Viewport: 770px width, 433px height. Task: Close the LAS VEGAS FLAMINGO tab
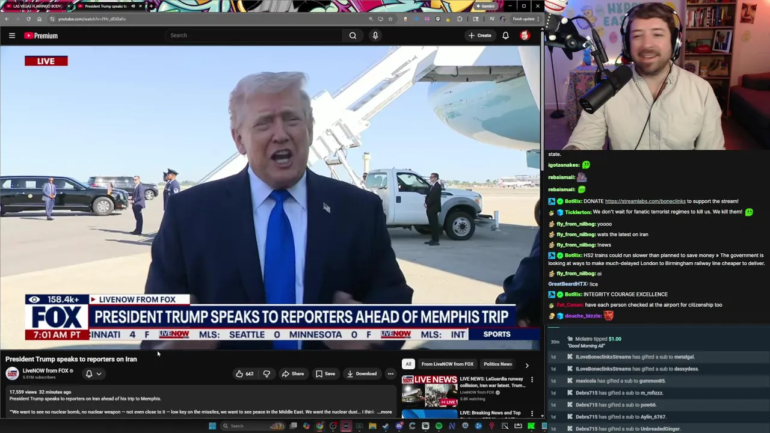pos(69,6)
